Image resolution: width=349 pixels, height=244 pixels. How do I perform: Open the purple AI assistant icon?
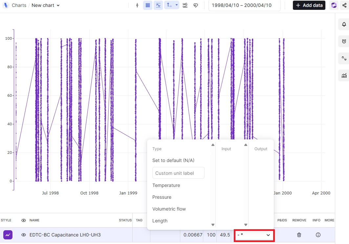(x=334, y=5)
